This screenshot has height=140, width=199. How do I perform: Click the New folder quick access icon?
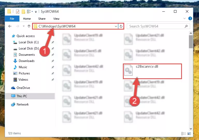tap(23, 12)
